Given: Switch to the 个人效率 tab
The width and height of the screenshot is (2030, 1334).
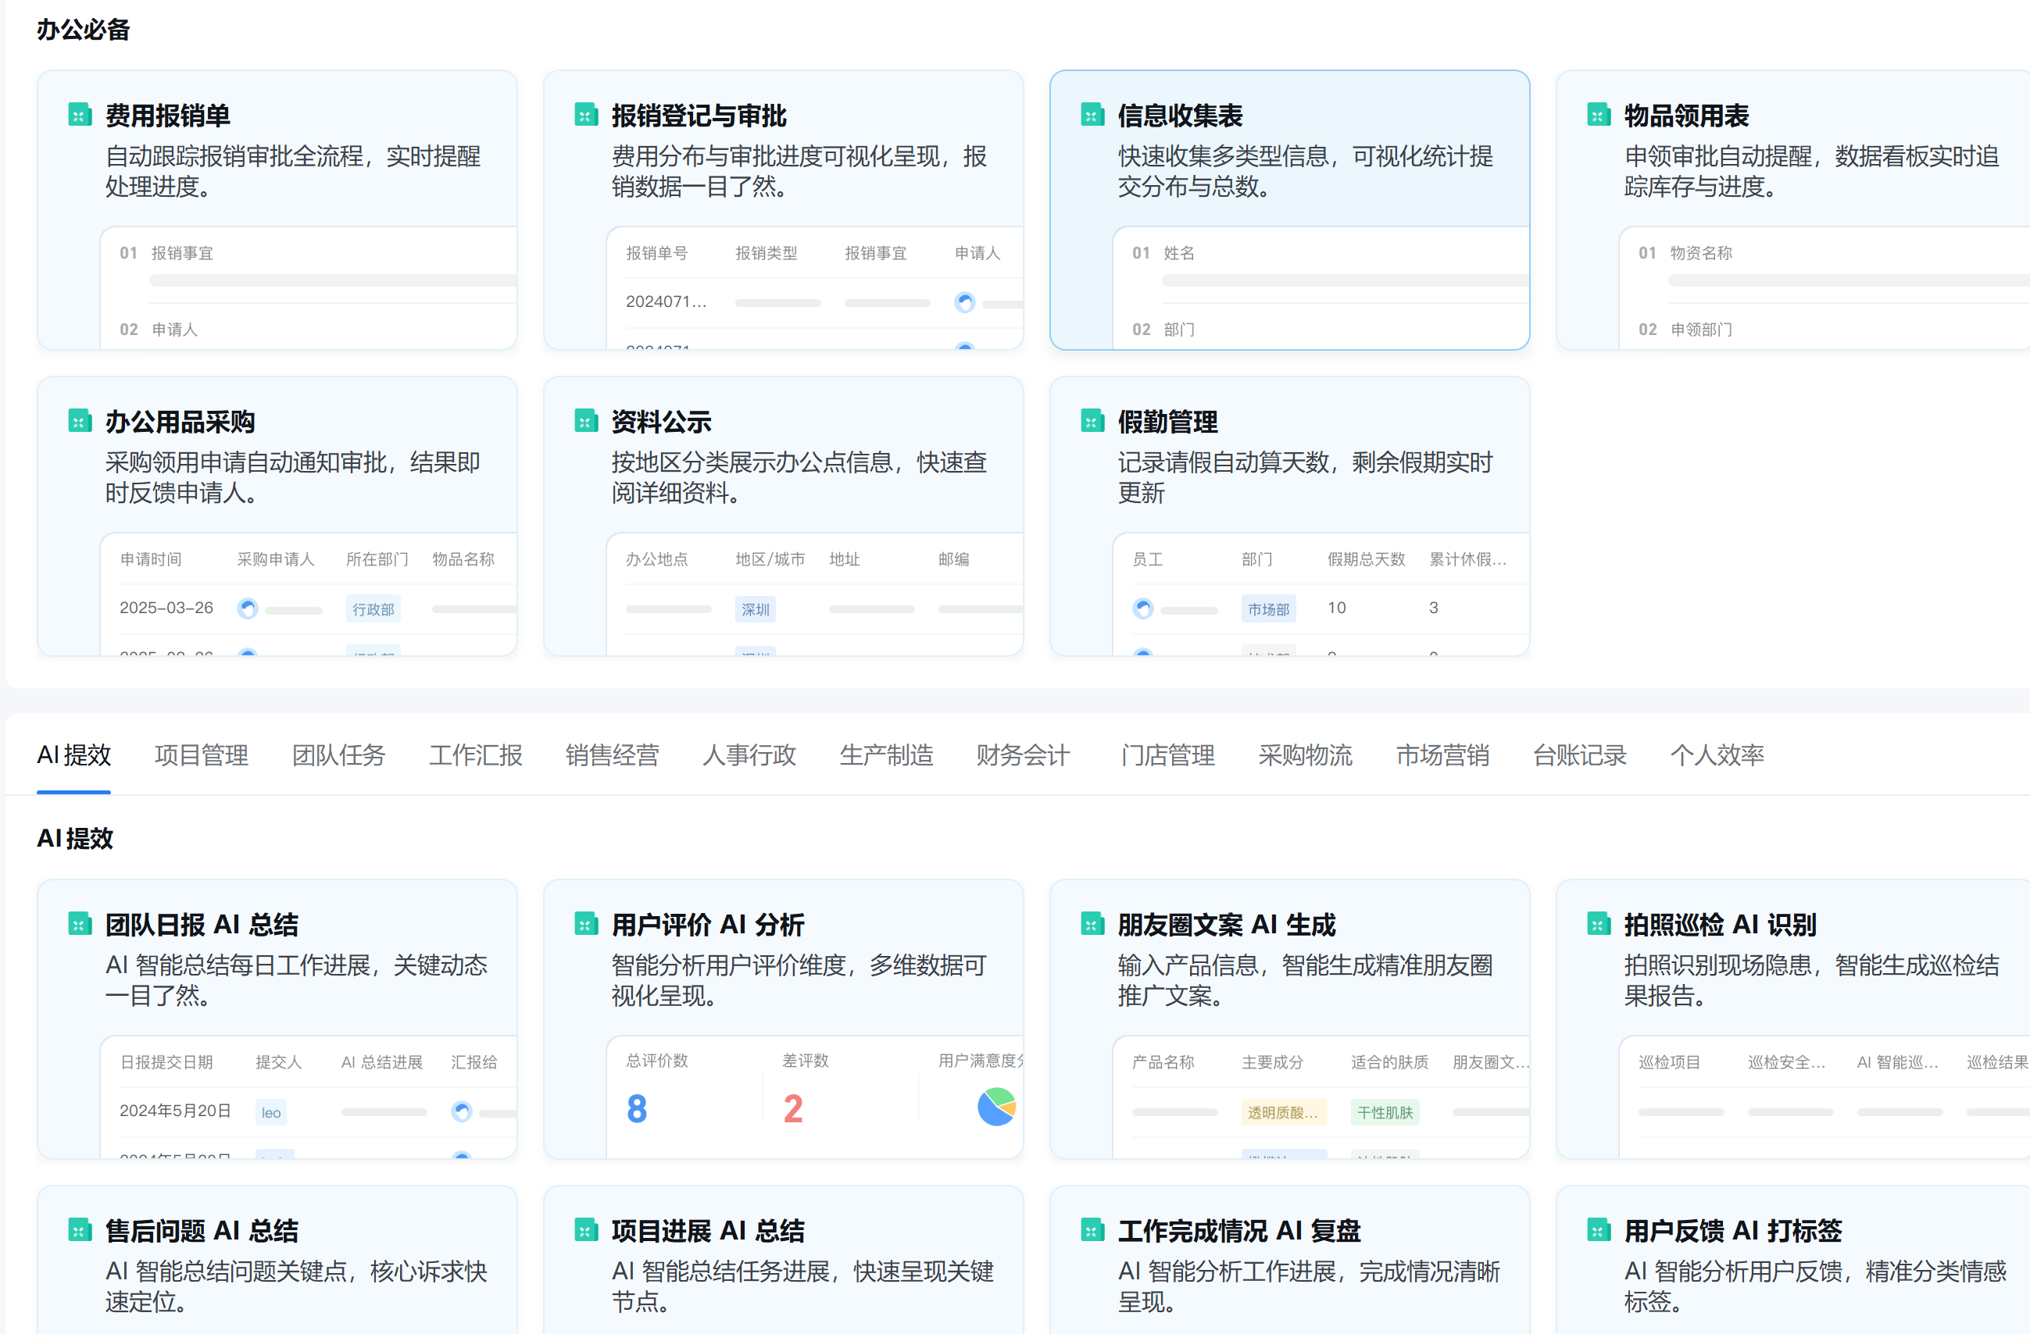Looking at the screenshot, I should pyautogui.click(x=1717, y=755).
